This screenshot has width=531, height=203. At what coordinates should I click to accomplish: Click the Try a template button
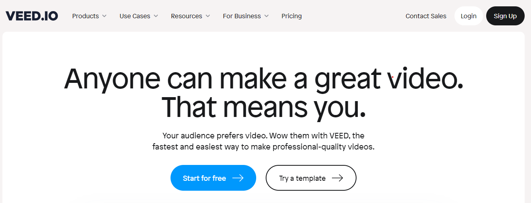tap(311, 178)
